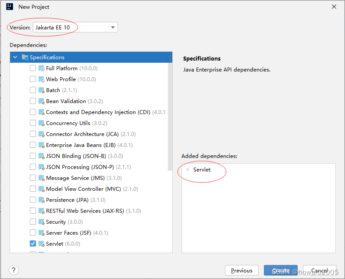
Task: Enable the Full Platform checkbox
Action: pos(33,68)
